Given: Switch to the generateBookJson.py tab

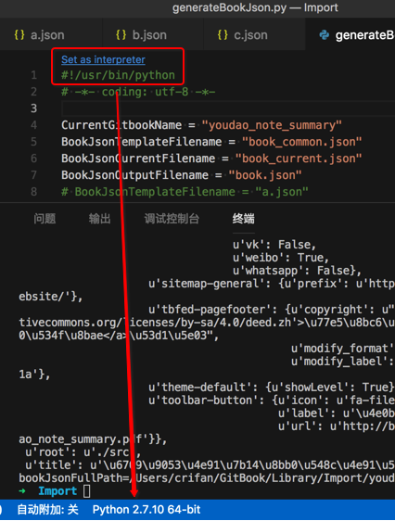Looking at the screenshot, I should pos(350,34).
